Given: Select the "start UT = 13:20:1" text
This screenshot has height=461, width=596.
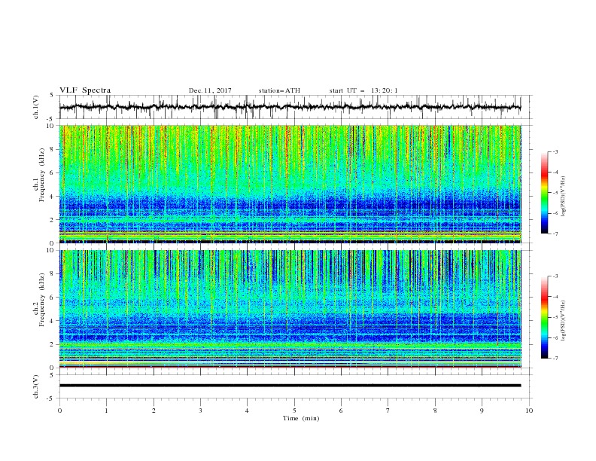Looking at the screenshot, I should (x=363, y=90).
